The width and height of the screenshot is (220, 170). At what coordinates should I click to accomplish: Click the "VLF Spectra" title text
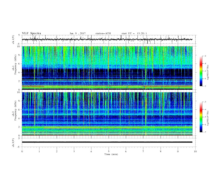[x=31, y=33]
